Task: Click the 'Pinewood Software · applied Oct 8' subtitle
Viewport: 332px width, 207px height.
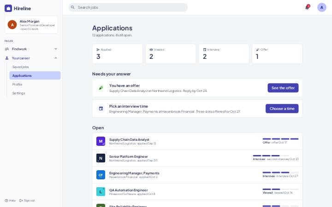Action: (132, 194)
